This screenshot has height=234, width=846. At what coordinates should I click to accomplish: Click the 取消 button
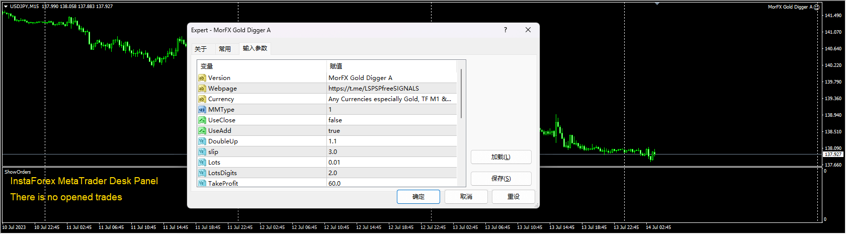point(466,197)
